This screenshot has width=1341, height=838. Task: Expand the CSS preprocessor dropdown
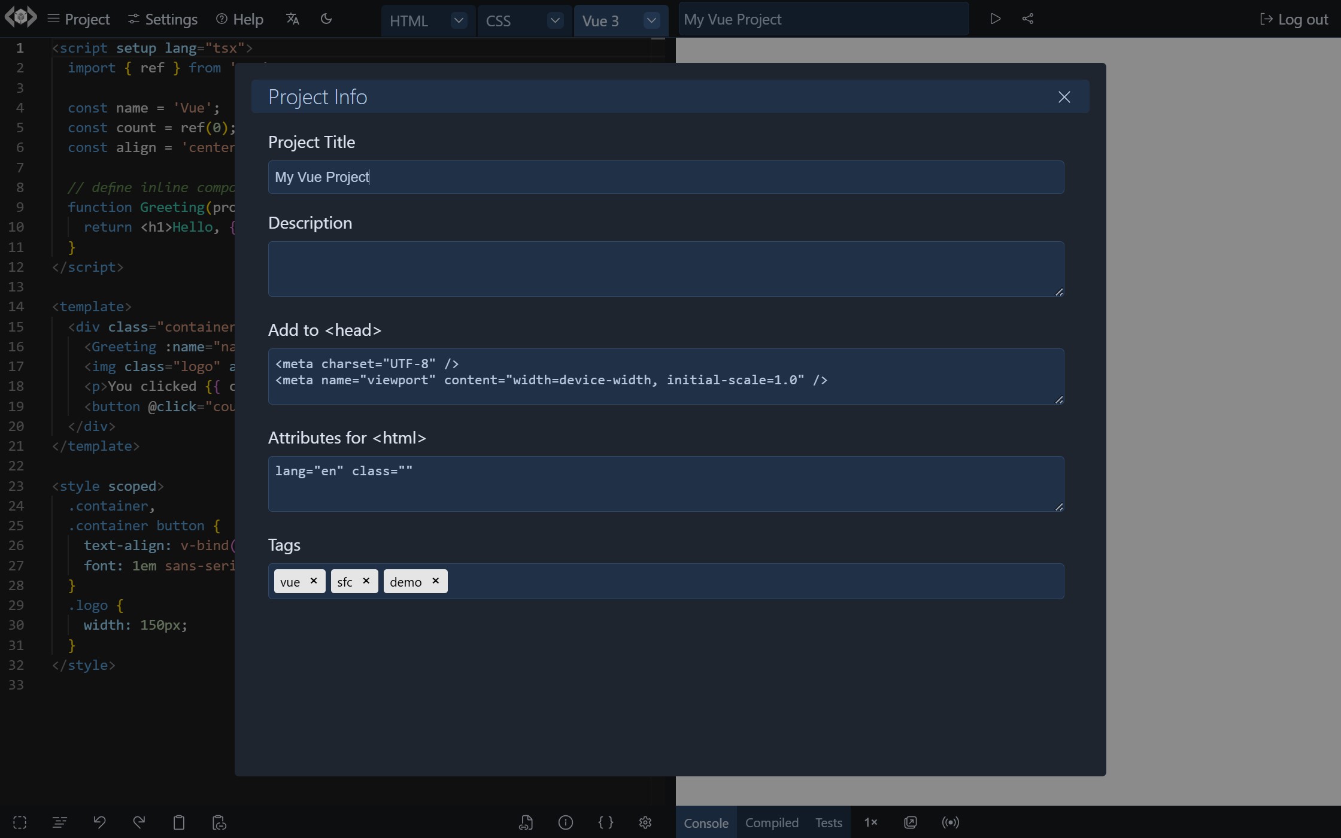[x=554, y=19]
